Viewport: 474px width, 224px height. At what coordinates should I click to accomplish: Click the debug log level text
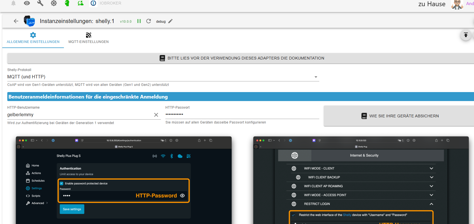click(x=161, y=22)
